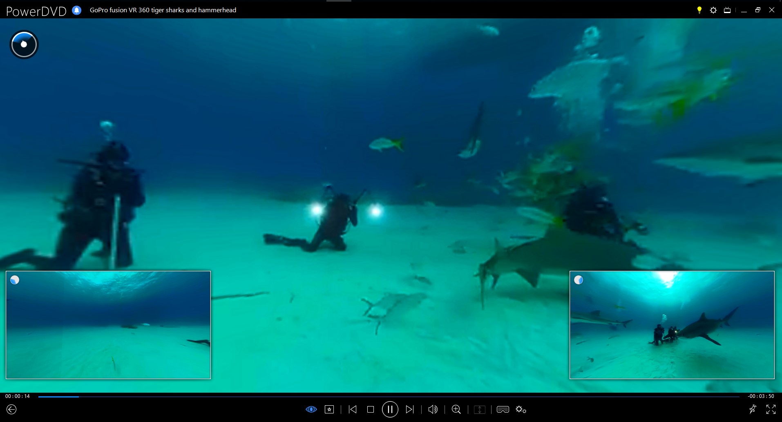The height and width of the screenshot is (422, 782).
Task: Click the 360 navigation sphere top-left
Action: (23, 44)
